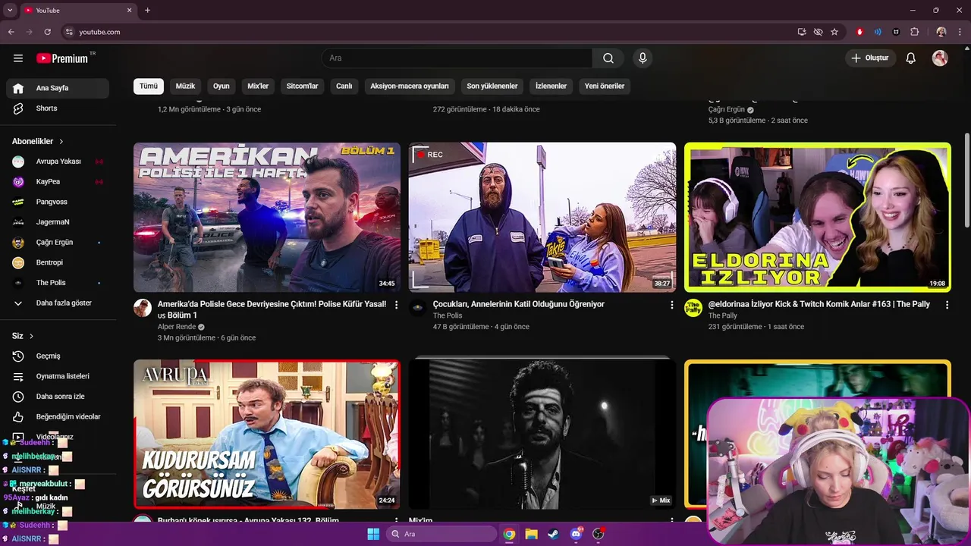Go back with the browser back arrow
This screenshot has width=971, height=546.
coord(11,32)
